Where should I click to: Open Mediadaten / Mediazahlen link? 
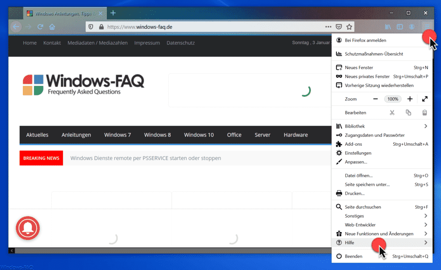tap(98, 43)
